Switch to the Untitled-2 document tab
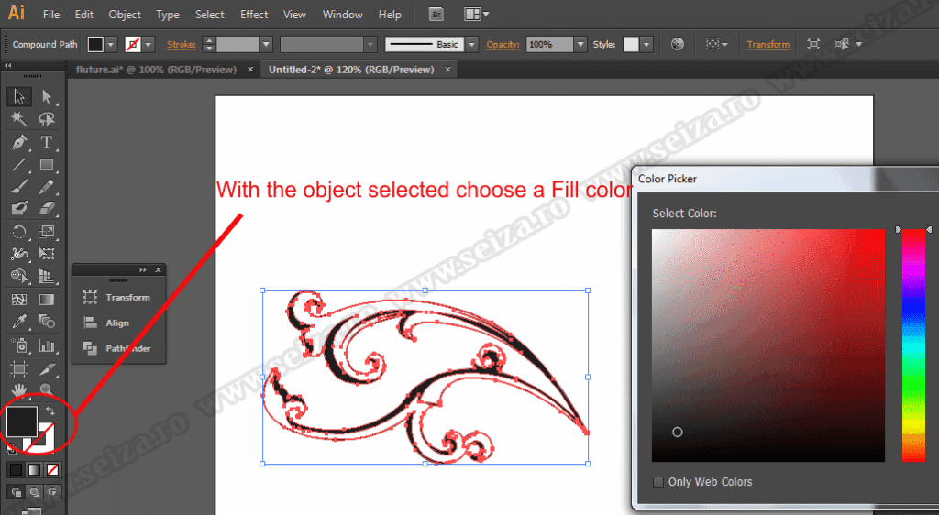The width and height of the screenshot is (939, 515). click(351, 70)
